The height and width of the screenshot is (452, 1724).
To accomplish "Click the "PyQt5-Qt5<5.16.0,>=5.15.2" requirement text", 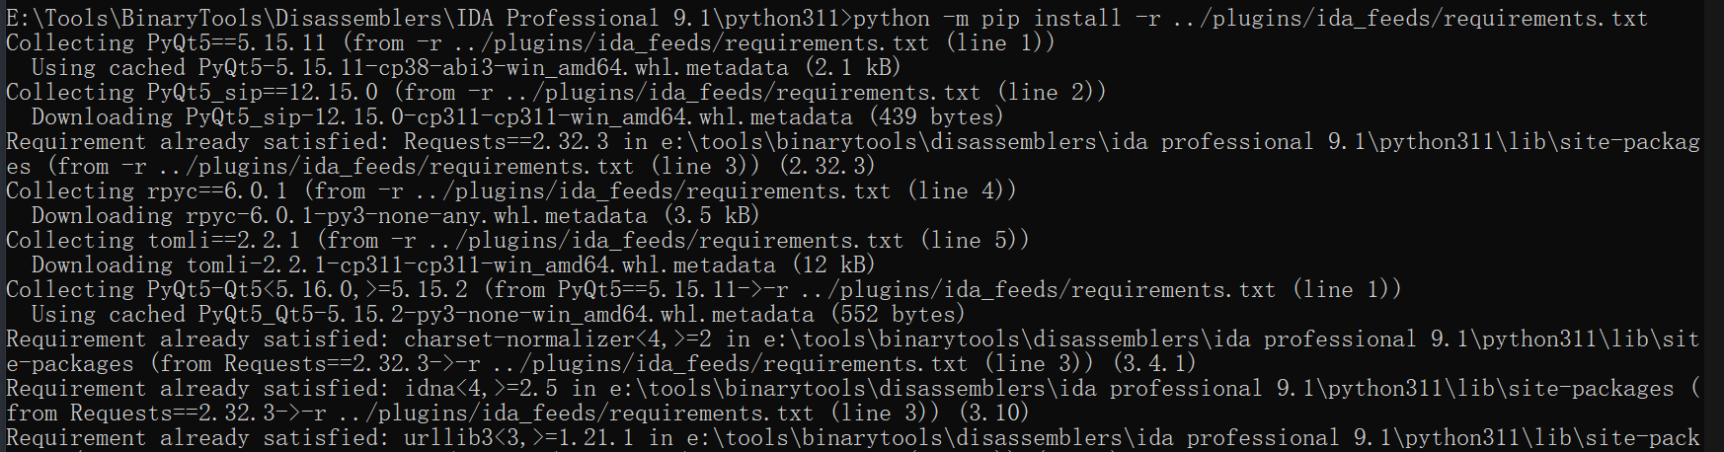I will [307, 289].
